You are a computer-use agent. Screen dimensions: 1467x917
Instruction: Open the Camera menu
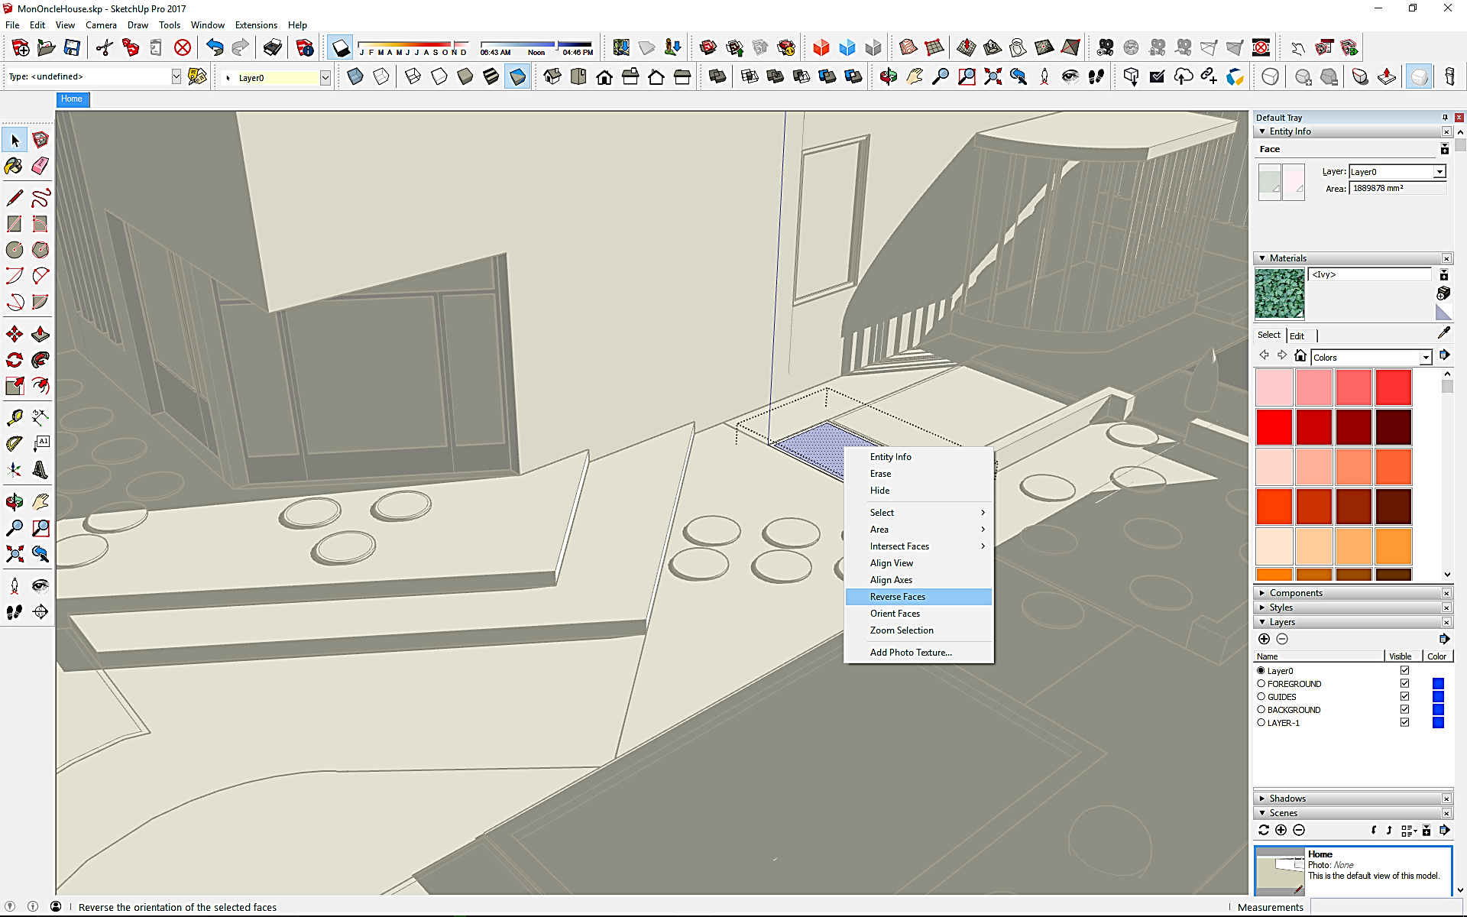pyautogui.click(x=101, y=25)
